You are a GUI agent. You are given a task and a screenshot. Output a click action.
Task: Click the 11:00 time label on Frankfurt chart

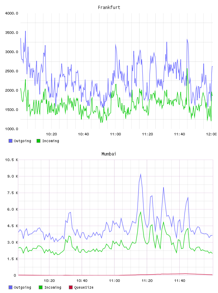(x=115, y=134)
